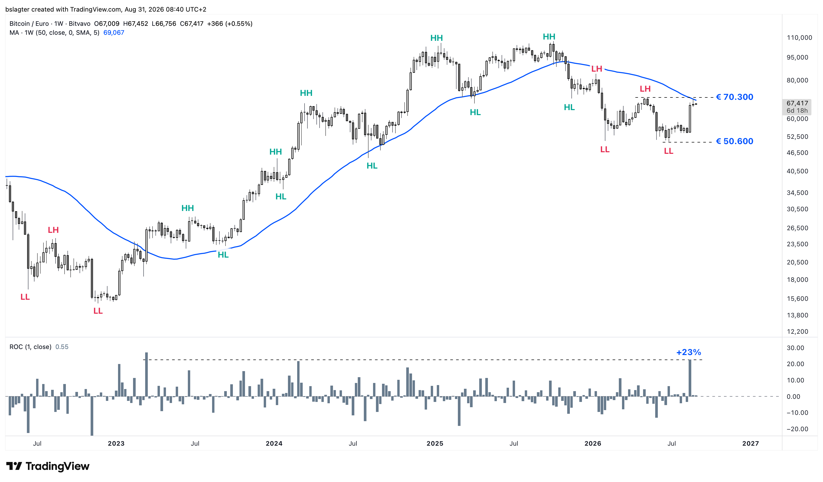
Task: Click the dashed line at € 50.600
Action: (688, 142)
